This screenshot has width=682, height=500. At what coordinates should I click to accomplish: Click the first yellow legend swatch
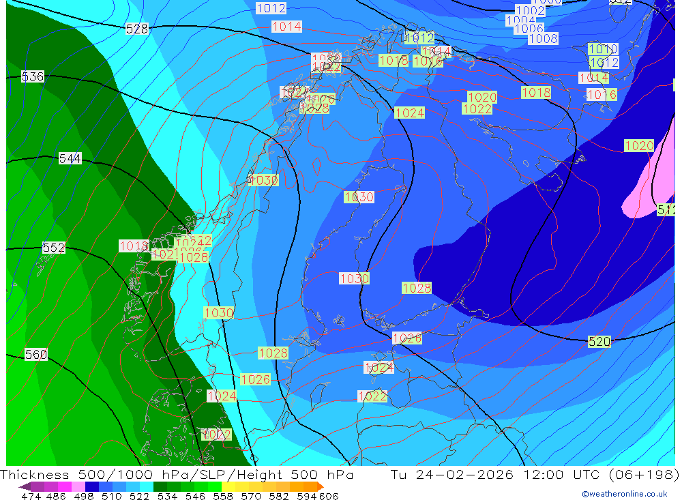pyautogui.click(x=228, y=486)
